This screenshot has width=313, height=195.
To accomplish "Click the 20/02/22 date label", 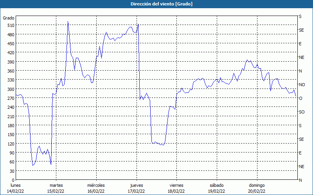I will click(x=257, y=191).
